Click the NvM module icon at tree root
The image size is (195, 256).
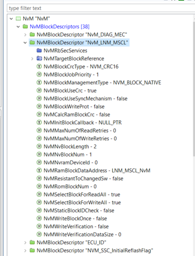pos(18,18)
